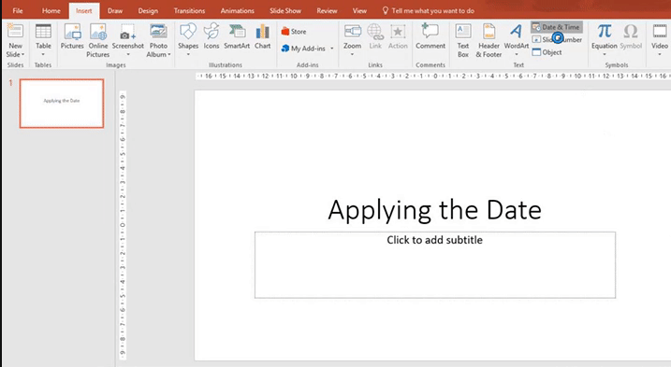Open Header & Footer dialog
671x367 pixels.
pos(489,40)
